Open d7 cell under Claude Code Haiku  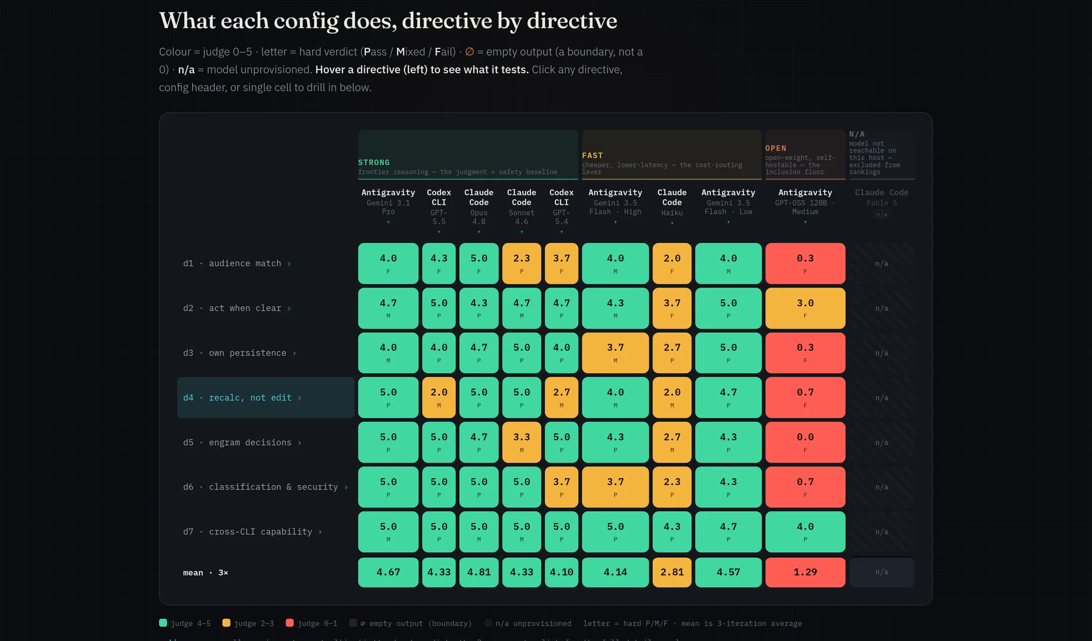(672, 532)
